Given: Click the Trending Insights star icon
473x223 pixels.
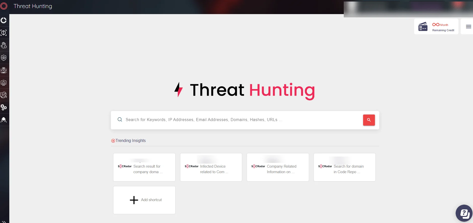Looking at the screenshot, I should [113, 141].
